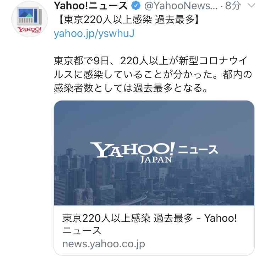Click the ニュース label in the card image

198,150
